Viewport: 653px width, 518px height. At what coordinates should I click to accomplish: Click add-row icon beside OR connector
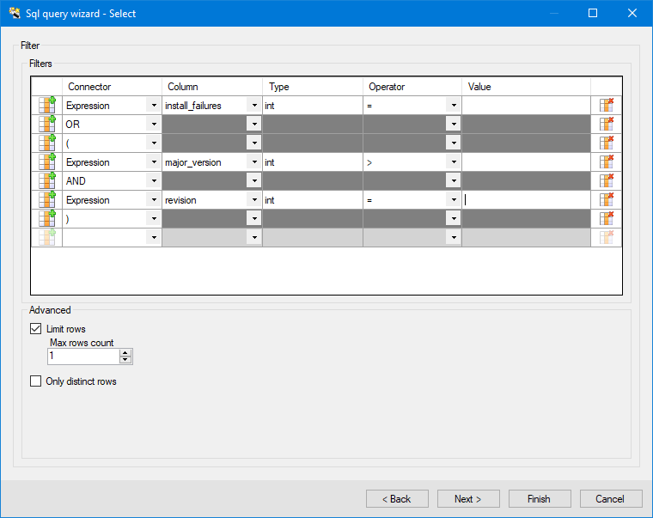(x=46, y=125)
